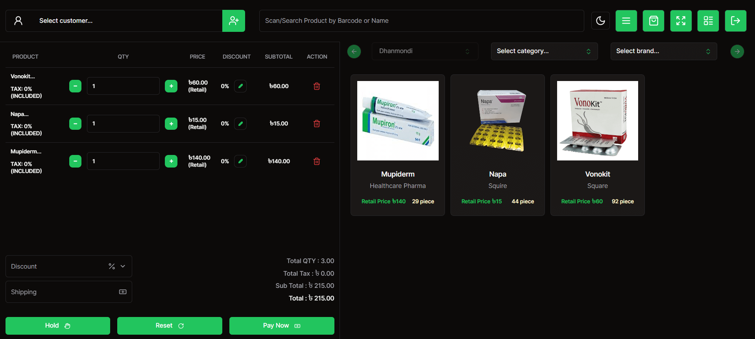Edit discount for Napa row

coord(240,123)
